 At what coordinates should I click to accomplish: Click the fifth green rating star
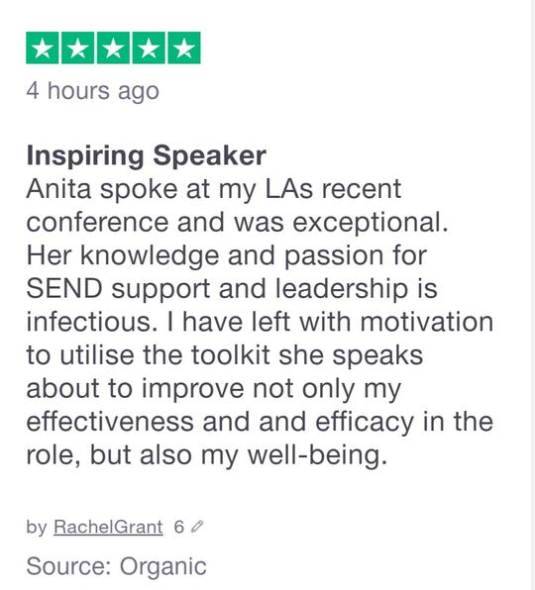pyautogui.click(x=183, y=48)
